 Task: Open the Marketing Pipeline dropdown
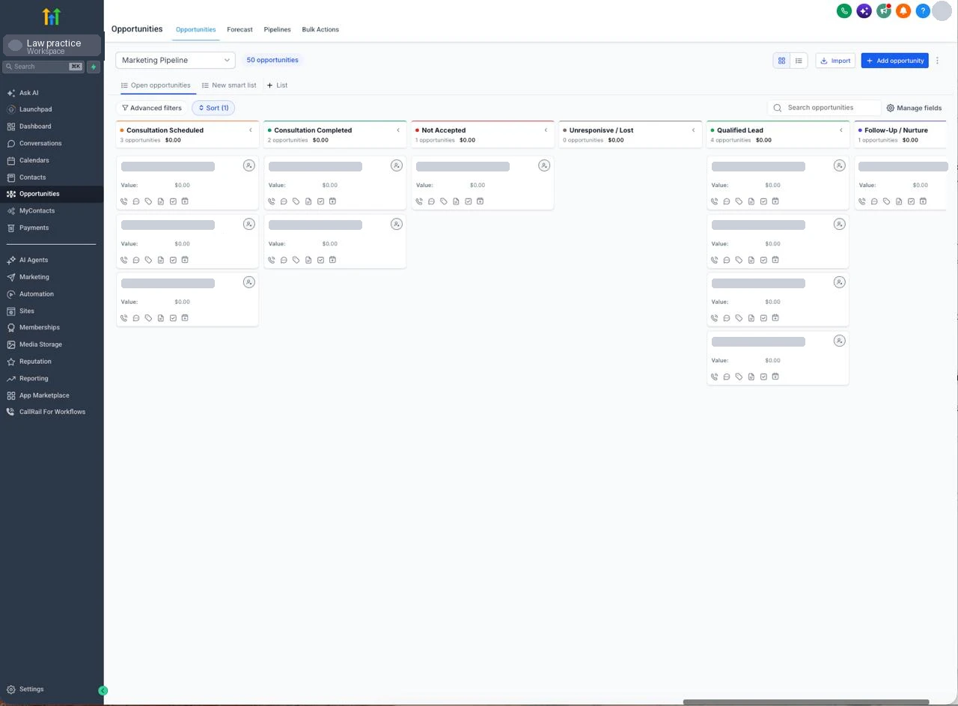pyautogui.click(x=175, y=60)
